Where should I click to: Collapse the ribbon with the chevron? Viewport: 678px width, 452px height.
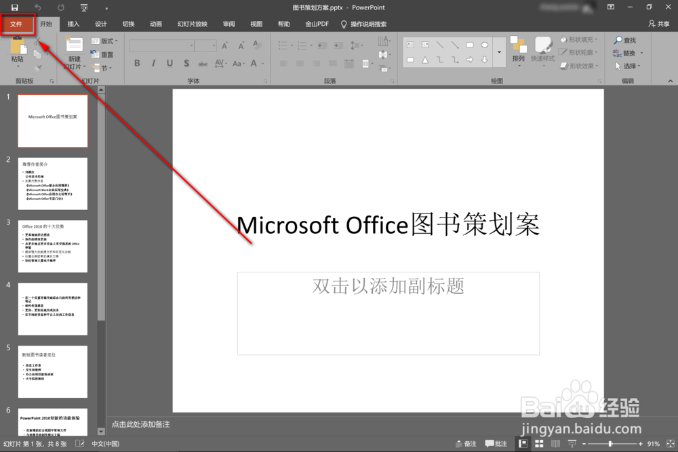[x=671, y=81]
